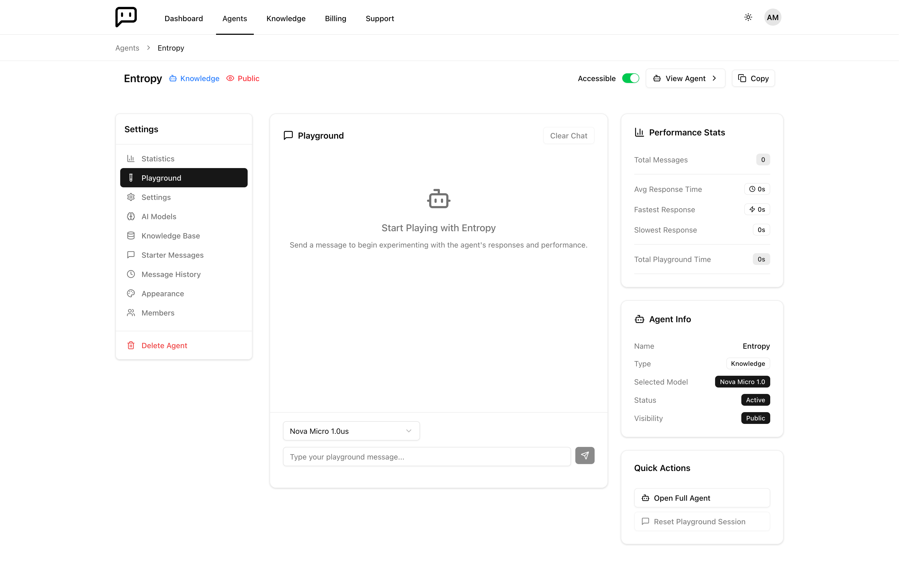899x562 pixels.
Task: Click Reset Playground Session button
Action: click(x=702, y=522)
